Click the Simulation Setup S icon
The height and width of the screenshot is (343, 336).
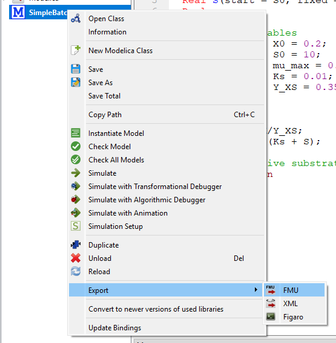tap(76, 226)
